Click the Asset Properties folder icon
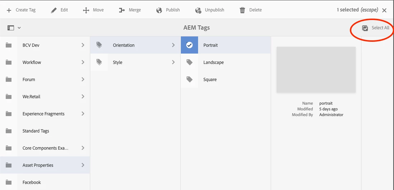394x190 pixels. tap(9, 165)
